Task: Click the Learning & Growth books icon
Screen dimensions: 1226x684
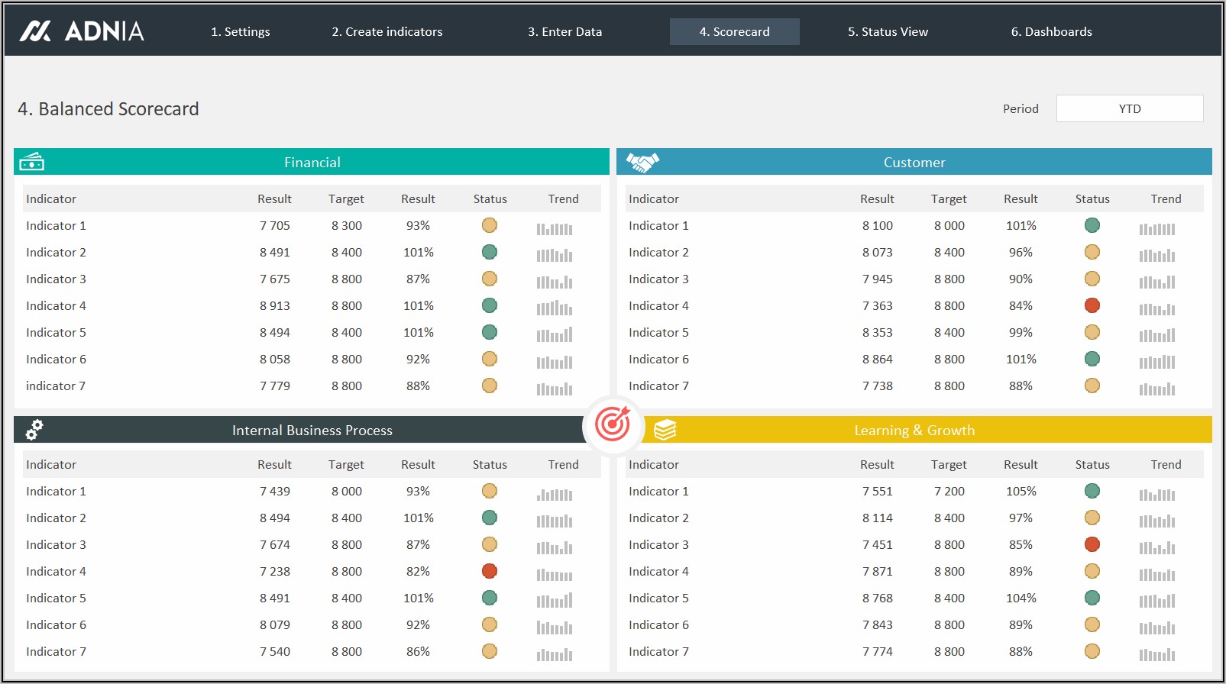Action: click(665, 430)
